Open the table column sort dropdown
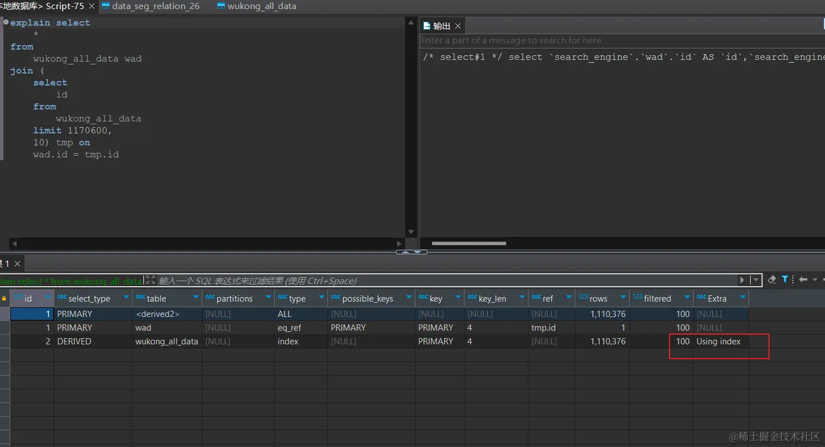Viewport: 825px width, 447px height. tap(196, 297)
